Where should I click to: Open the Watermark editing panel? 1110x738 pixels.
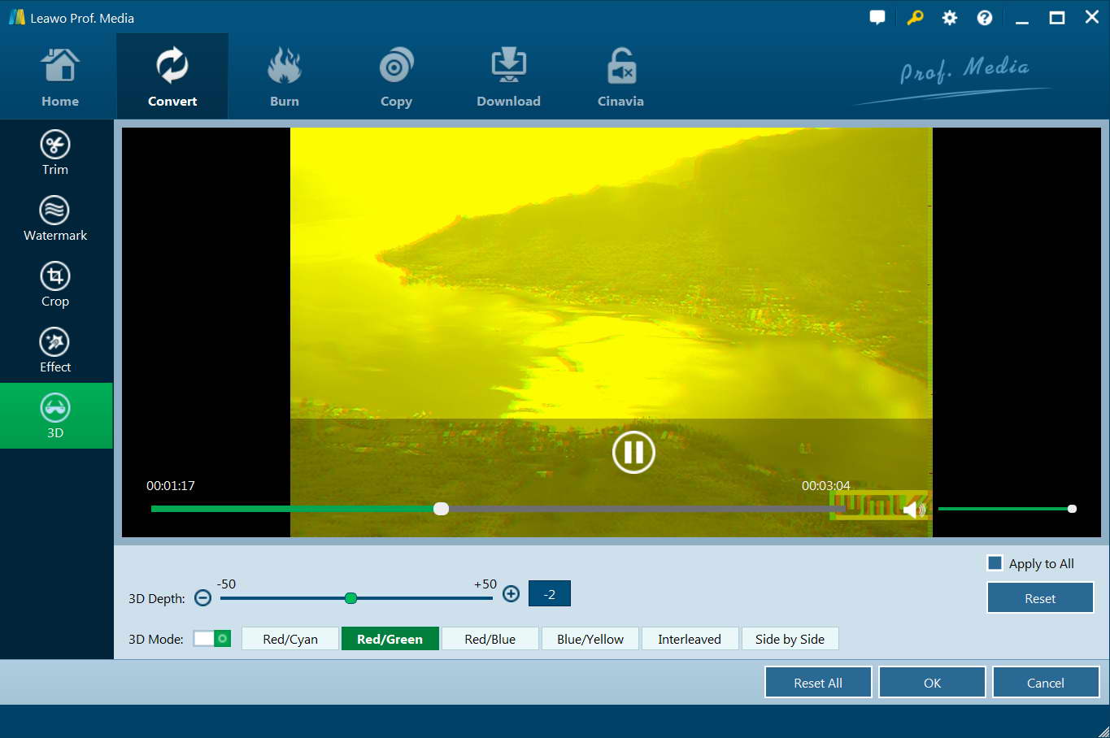click(55, 219)
